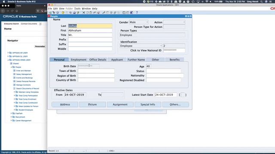Switch to the Employment tab

pyautogui.click(x=79, y=59)
